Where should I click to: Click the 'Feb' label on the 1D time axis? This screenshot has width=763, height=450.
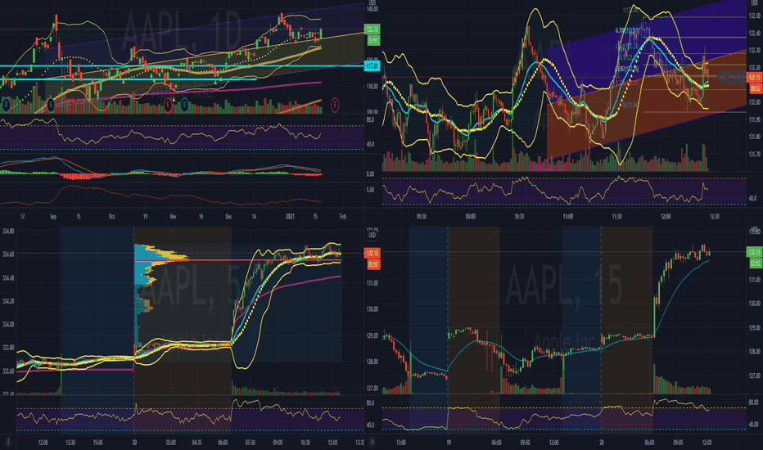342,217
